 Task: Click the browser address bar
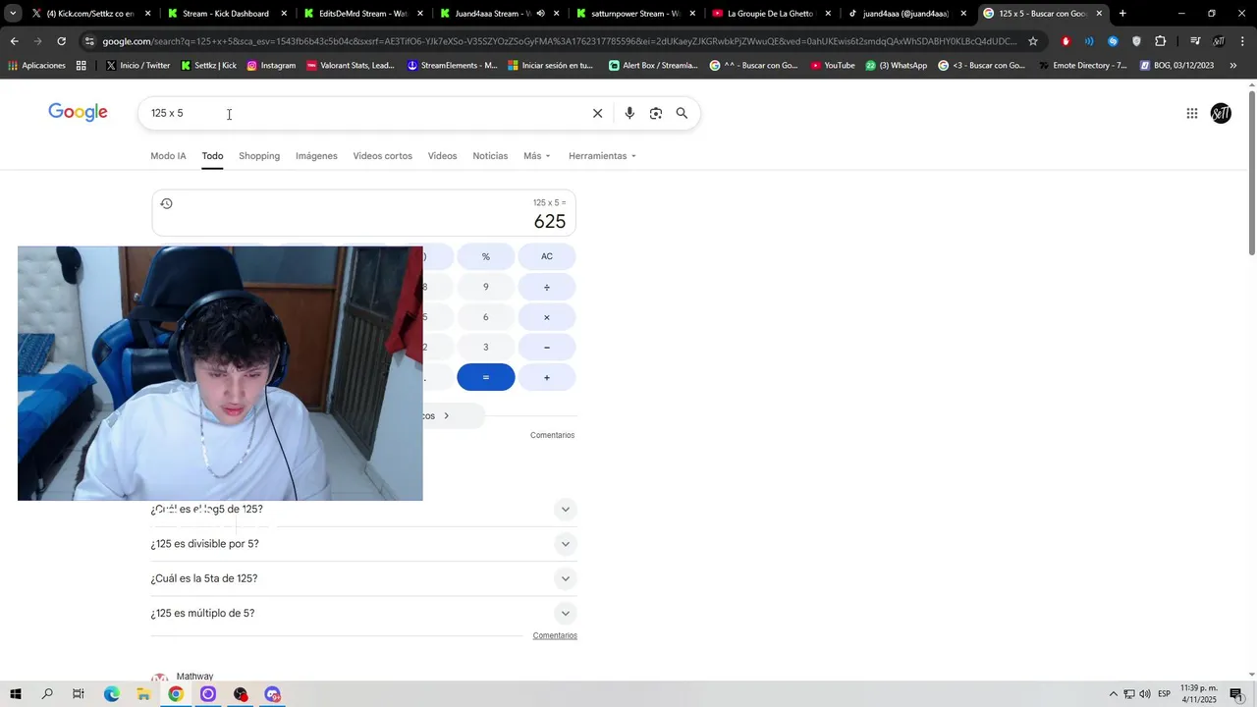pyautogui.click(x=560, y=41)
